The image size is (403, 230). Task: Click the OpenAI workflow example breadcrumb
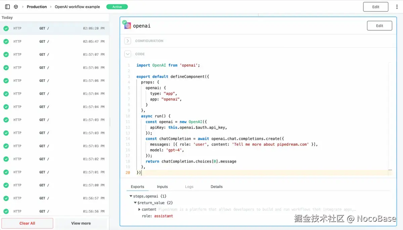[77, 7]
